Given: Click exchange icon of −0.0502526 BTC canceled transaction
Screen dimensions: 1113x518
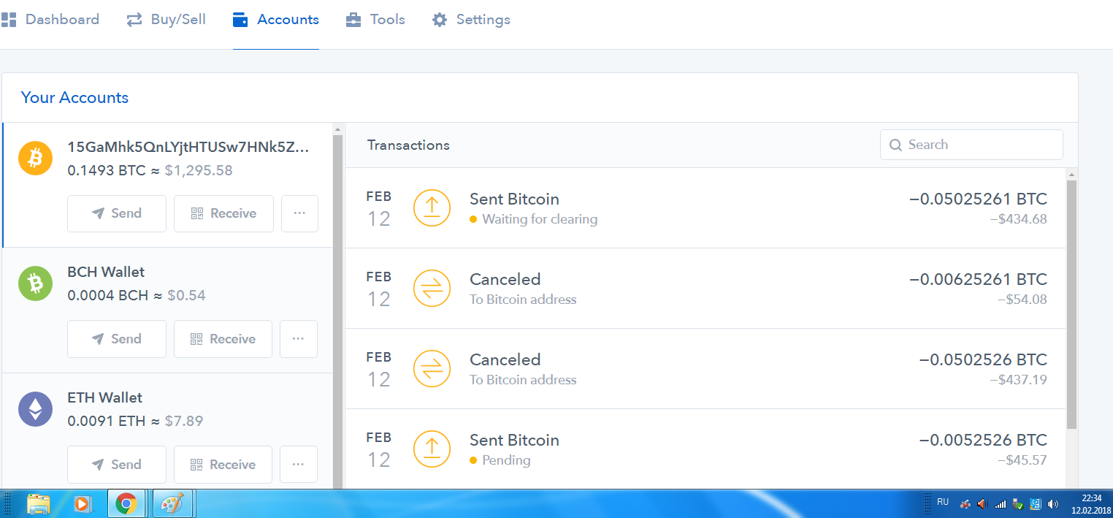Looking at the screenshot, I should click(432, 368).
